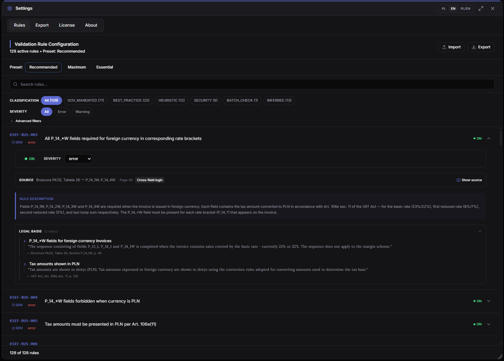504x361 pixels.
Task: Click legal step 'Tax amounts shown in PLN'
Action: (54, 264)
